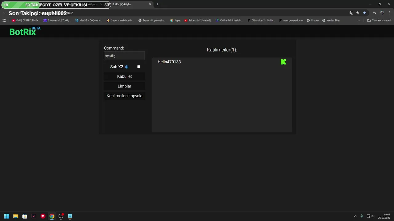Open the V-logo app in the taskbar
Image resolution: width=394 pixels, height=221 pixels.
point(34,216)
